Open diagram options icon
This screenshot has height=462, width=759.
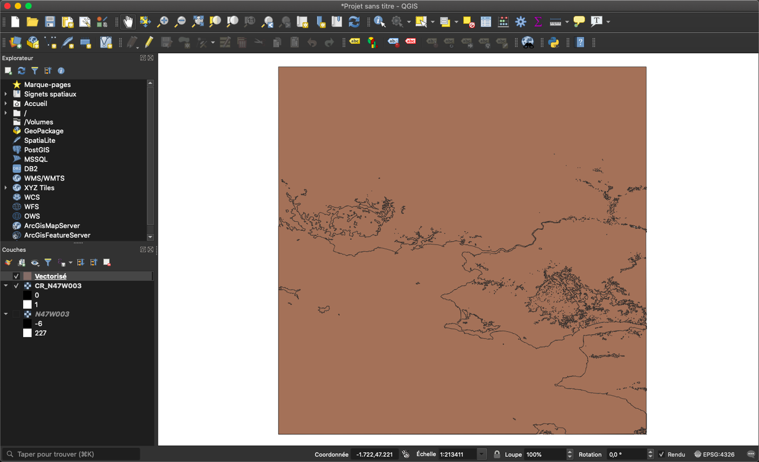(x=372, y=42)
